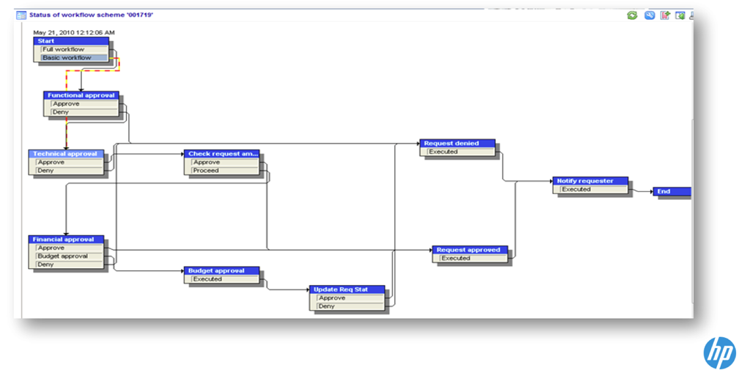Click Deny under Update Req Stat

point(351,306)
